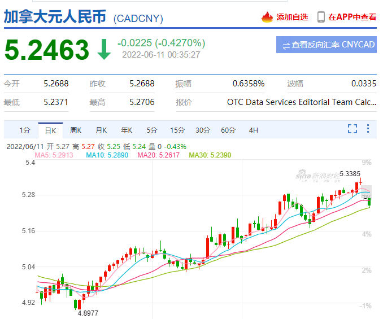The height and width of the screenshot is (319, 383).
Task: Click the swap arrows icon on CNYCAD button
Action: tap(286, 45)
